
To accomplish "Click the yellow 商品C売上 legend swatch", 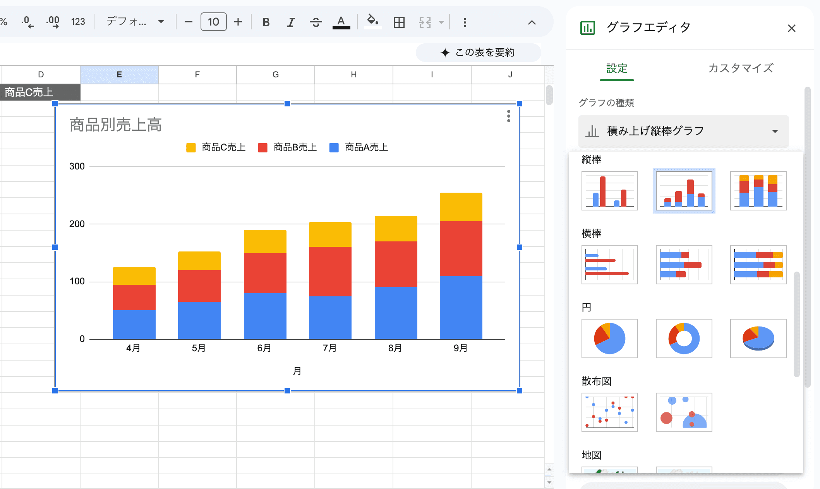I will [x=191, y=147].
